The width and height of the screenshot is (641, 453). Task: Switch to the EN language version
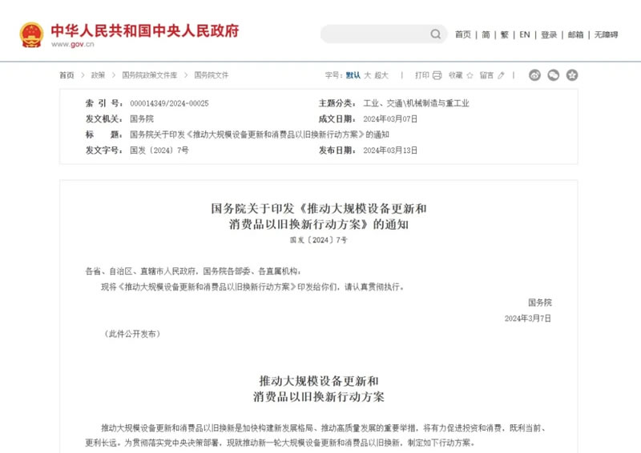[x=525, y=34]
